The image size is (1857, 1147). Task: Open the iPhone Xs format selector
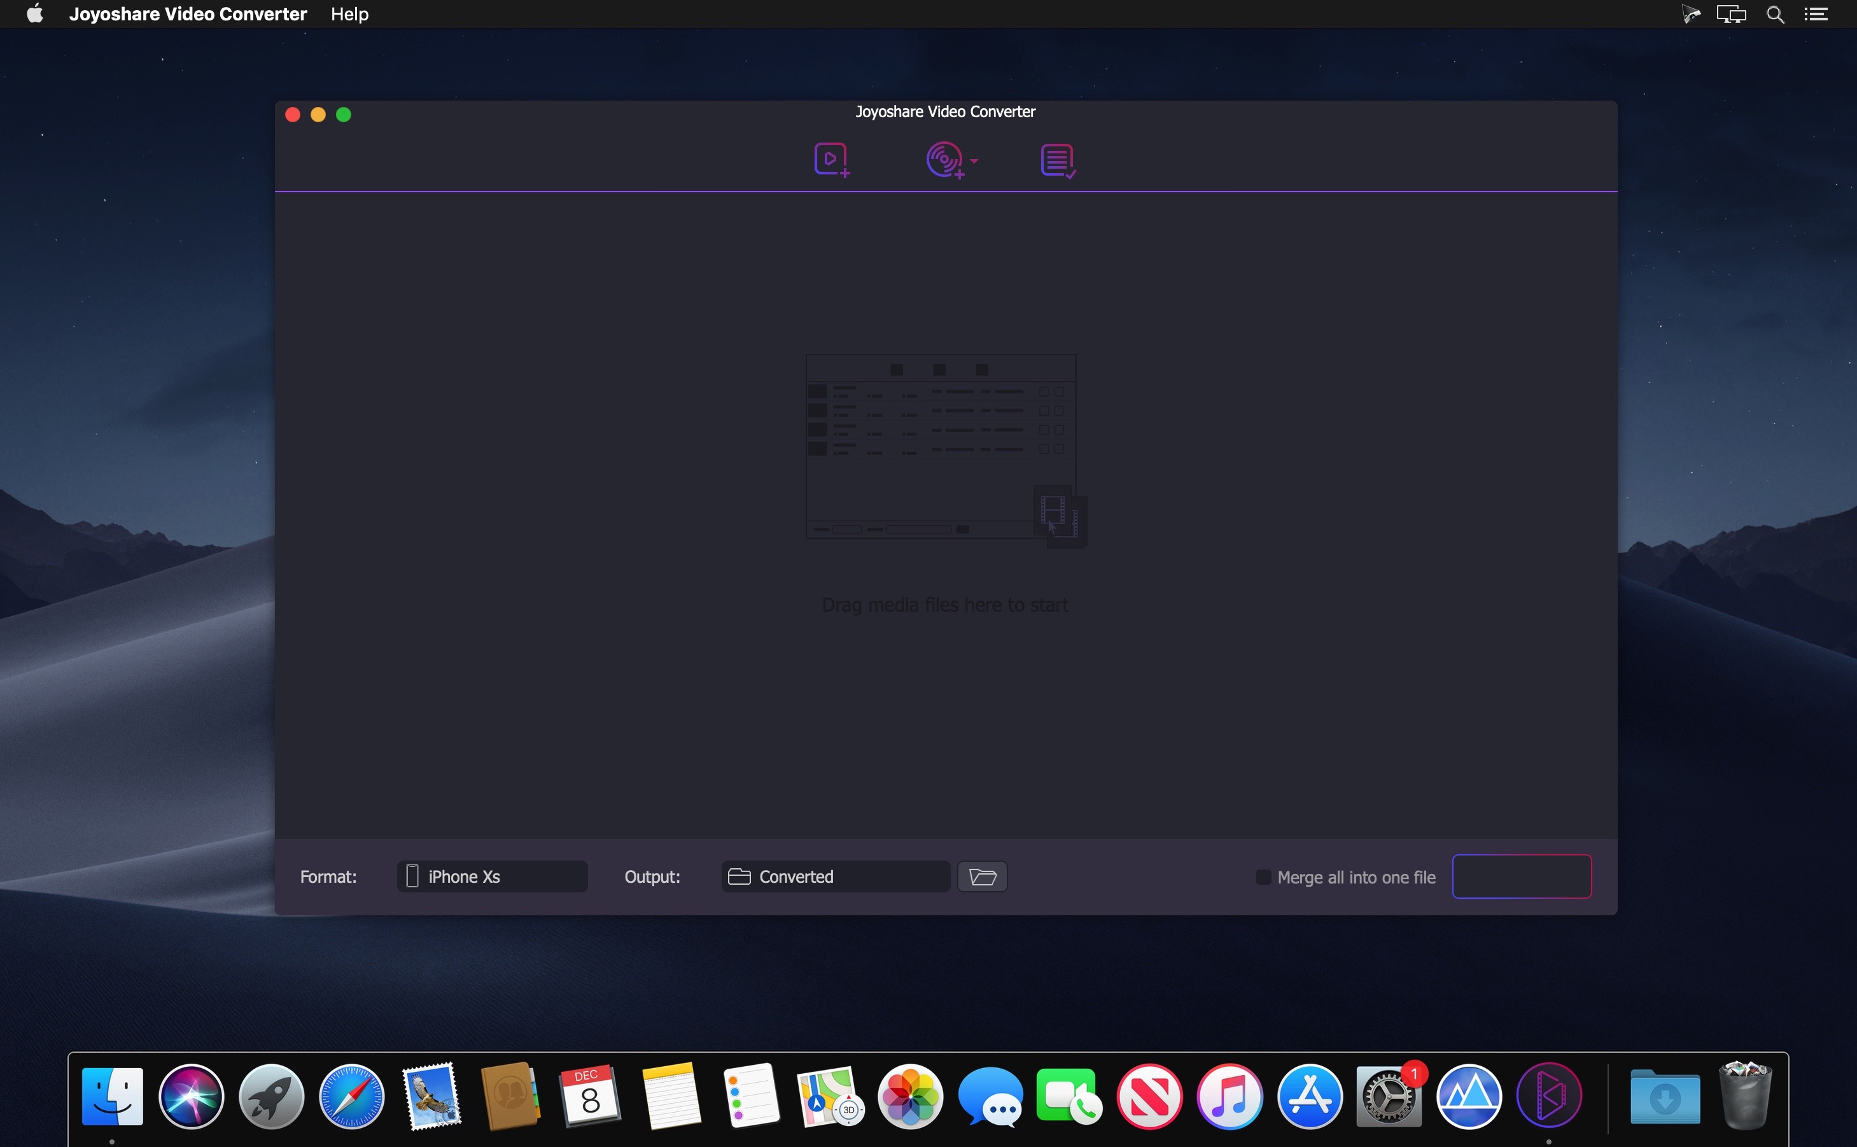tap(492, 876)
